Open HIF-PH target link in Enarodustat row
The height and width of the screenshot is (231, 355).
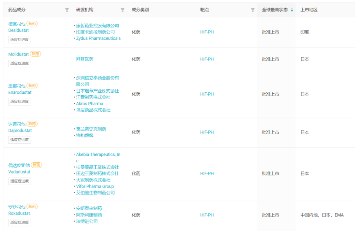[x=207, y=94]
